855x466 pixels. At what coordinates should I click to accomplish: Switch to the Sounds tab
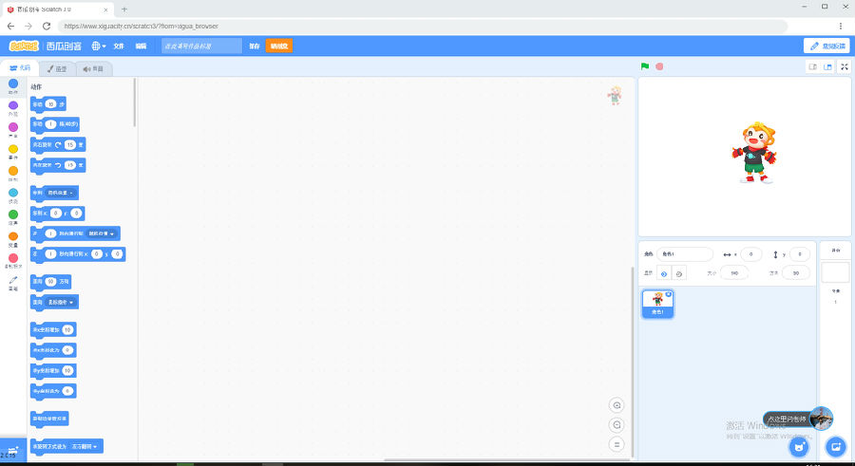pos(94,68)
